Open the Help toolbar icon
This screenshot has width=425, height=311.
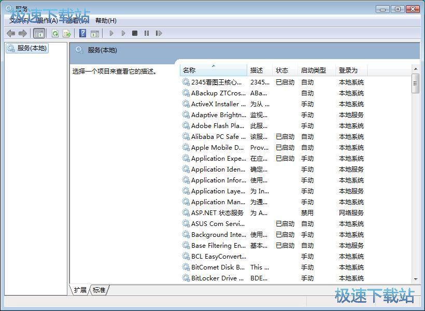tap(83, 33)
